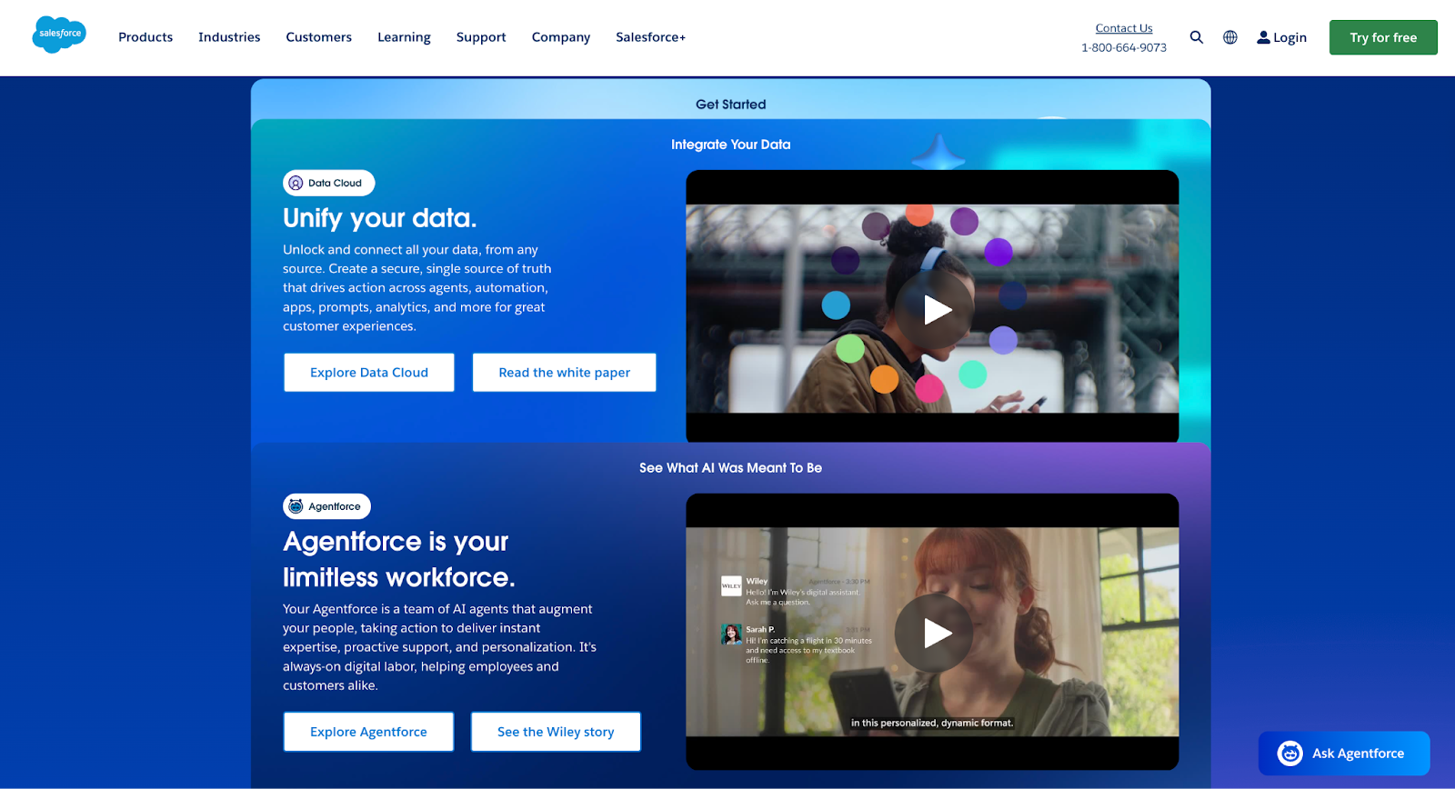Click the Explore Data Cloud button
This screenshot has height=789, width=1455.
[x=369, y=373]
